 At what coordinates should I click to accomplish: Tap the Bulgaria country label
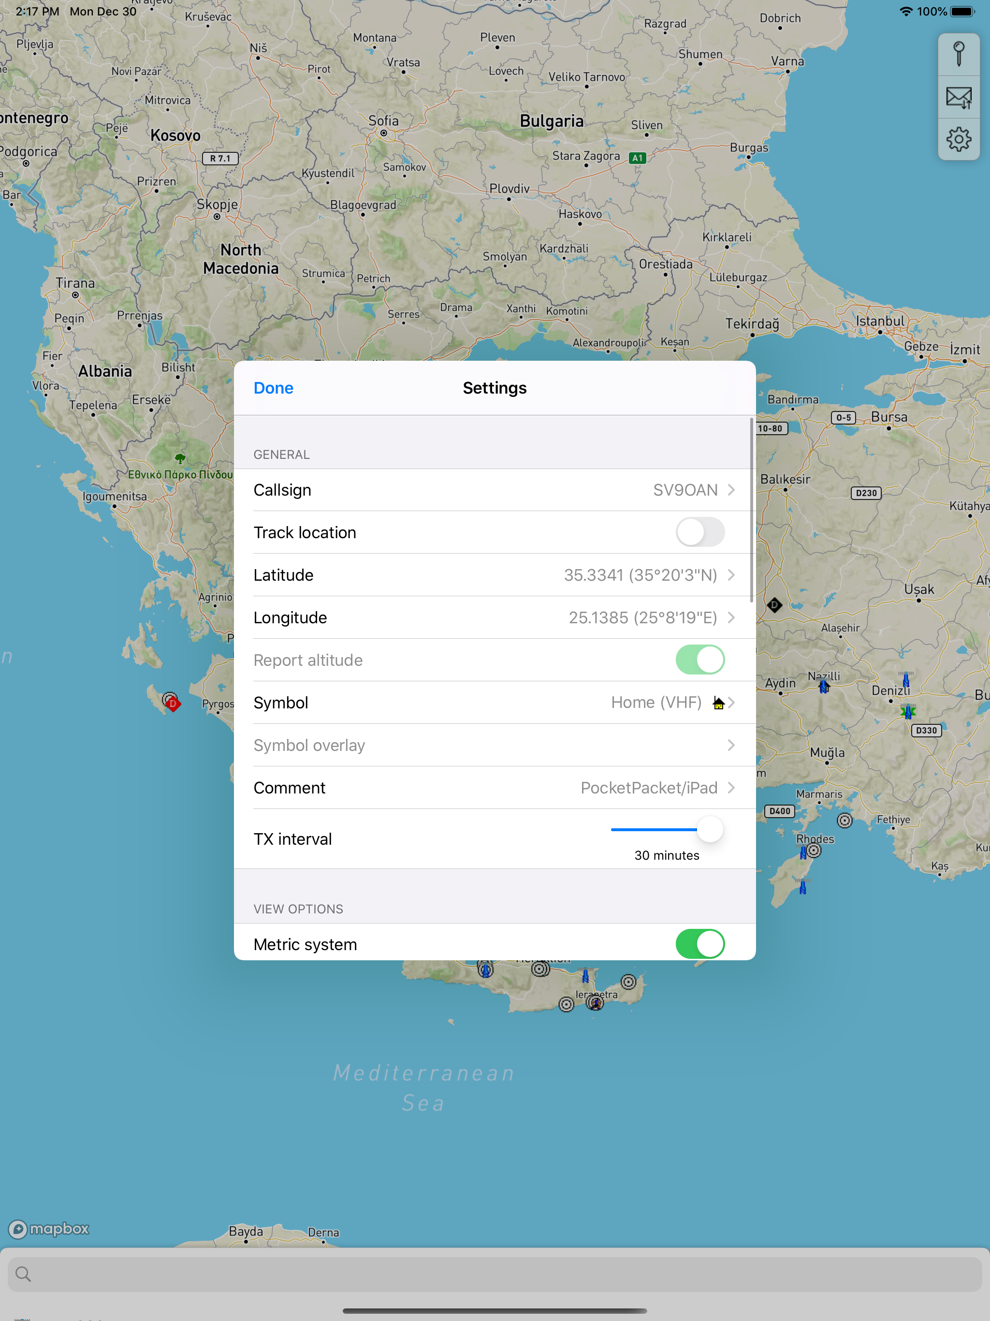[551, 121]
